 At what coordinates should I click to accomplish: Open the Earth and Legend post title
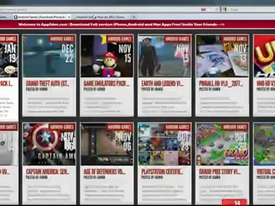[x=162, y=84]
